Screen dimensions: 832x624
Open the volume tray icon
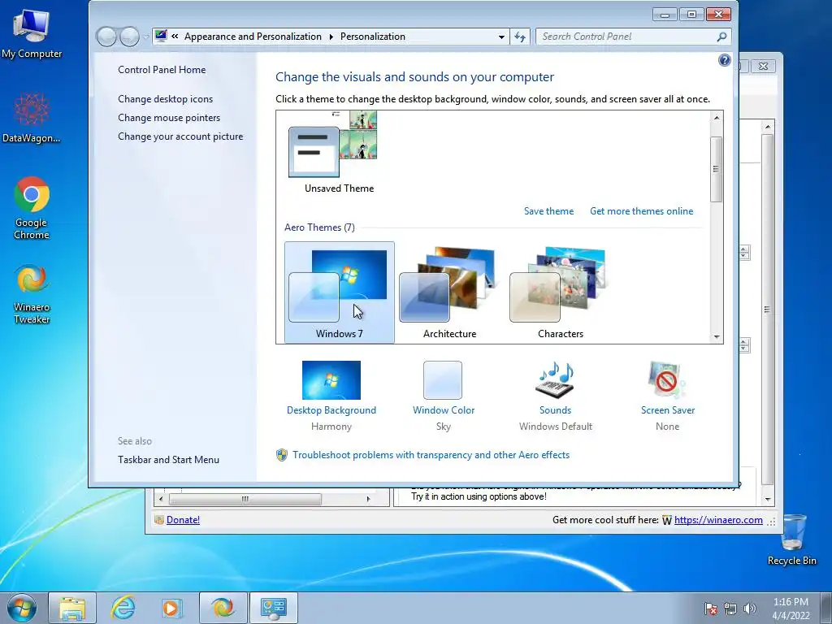(749, 609)
